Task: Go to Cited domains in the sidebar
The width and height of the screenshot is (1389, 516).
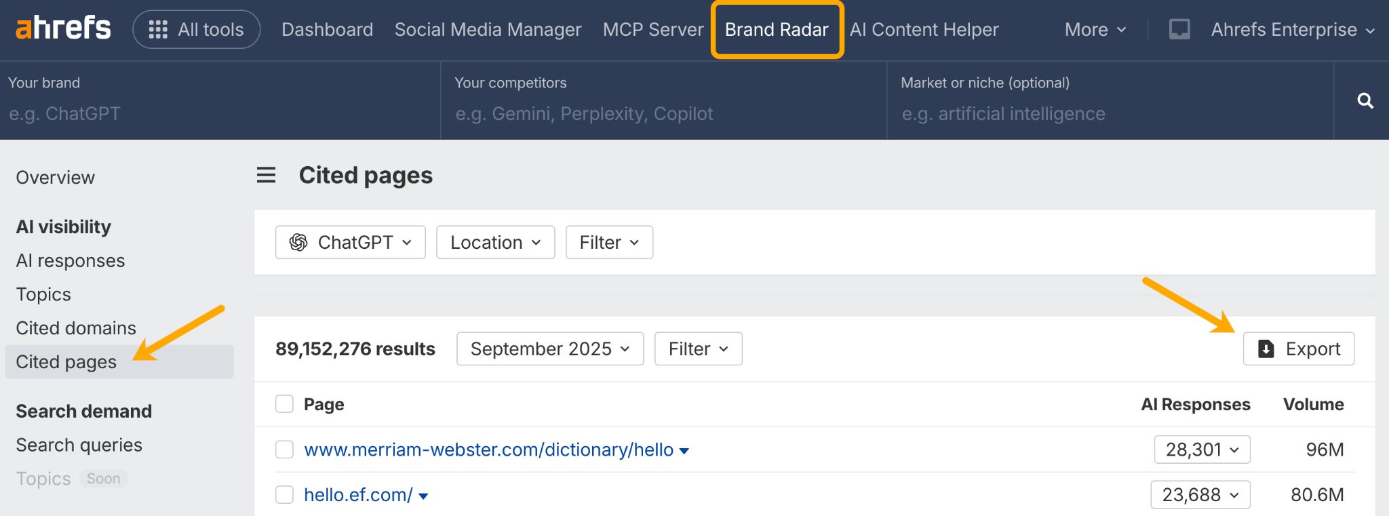Action: (75, 328)
